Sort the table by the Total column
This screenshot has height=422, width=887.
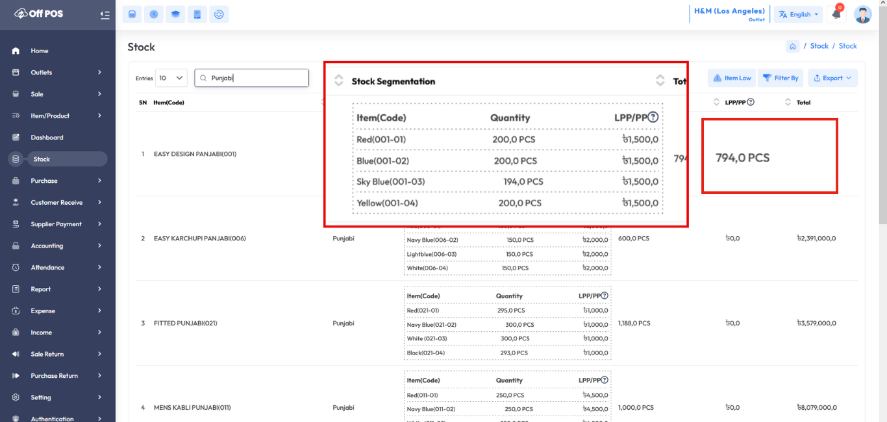tap(788, 102)
